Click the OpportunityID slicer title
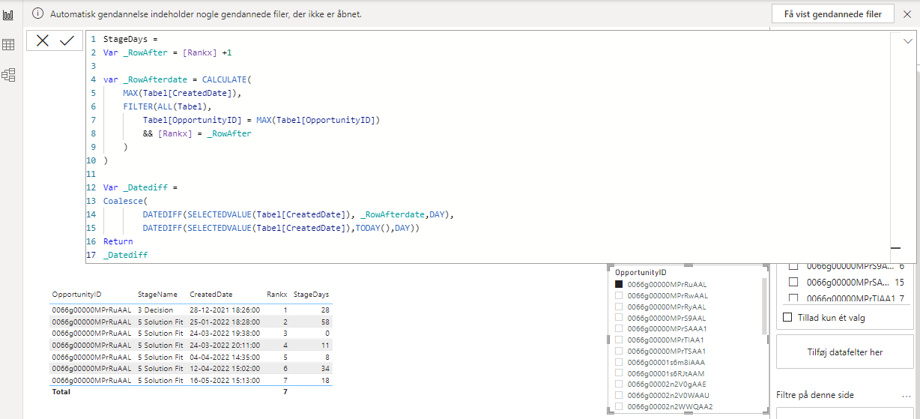920x419 pixels. coord(641,273)
